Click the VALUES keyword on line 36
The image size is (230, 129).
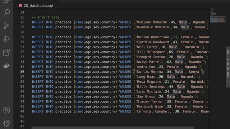tap(125, 72)
